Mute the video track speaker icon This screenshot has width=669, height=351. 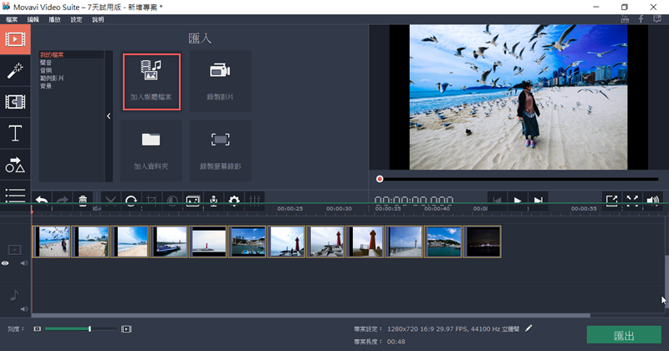[x=23, y=263]
